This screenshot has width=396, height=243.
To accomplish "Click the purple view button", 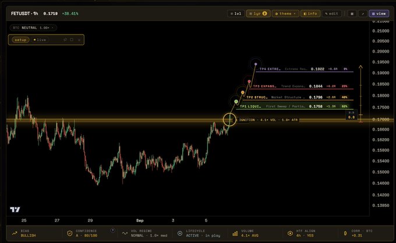I will point(379,13).
